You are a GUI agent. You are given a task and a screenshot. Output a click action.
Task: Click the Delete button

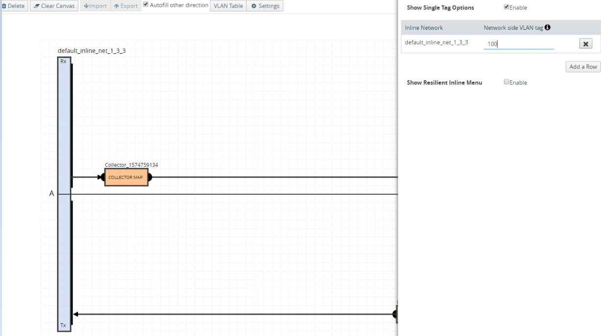coord(14,6)
